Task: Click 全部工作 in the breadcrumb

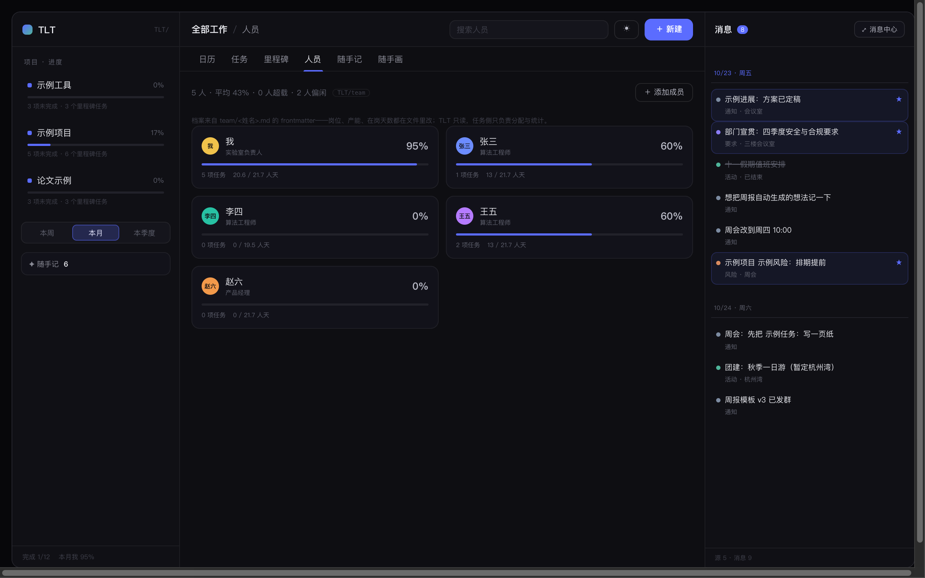Action: (x=210, y=29)
